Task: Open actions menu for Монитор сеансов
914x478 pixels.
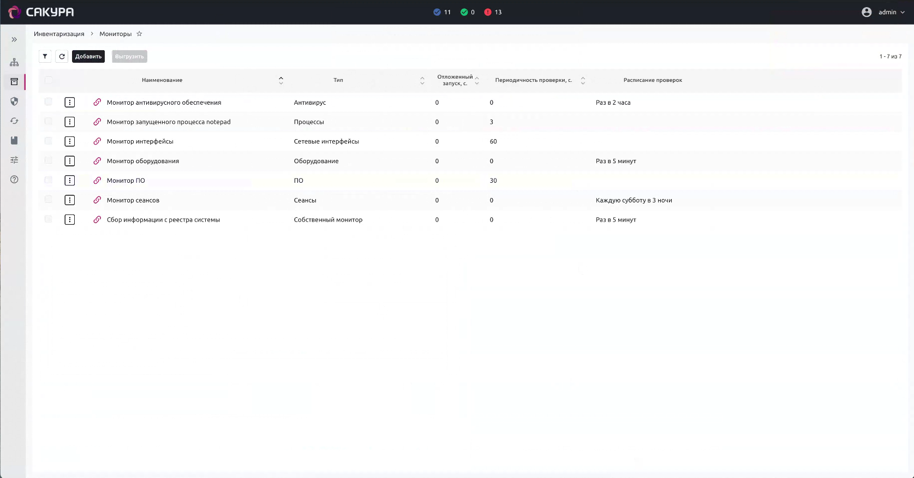Action: 70,200
